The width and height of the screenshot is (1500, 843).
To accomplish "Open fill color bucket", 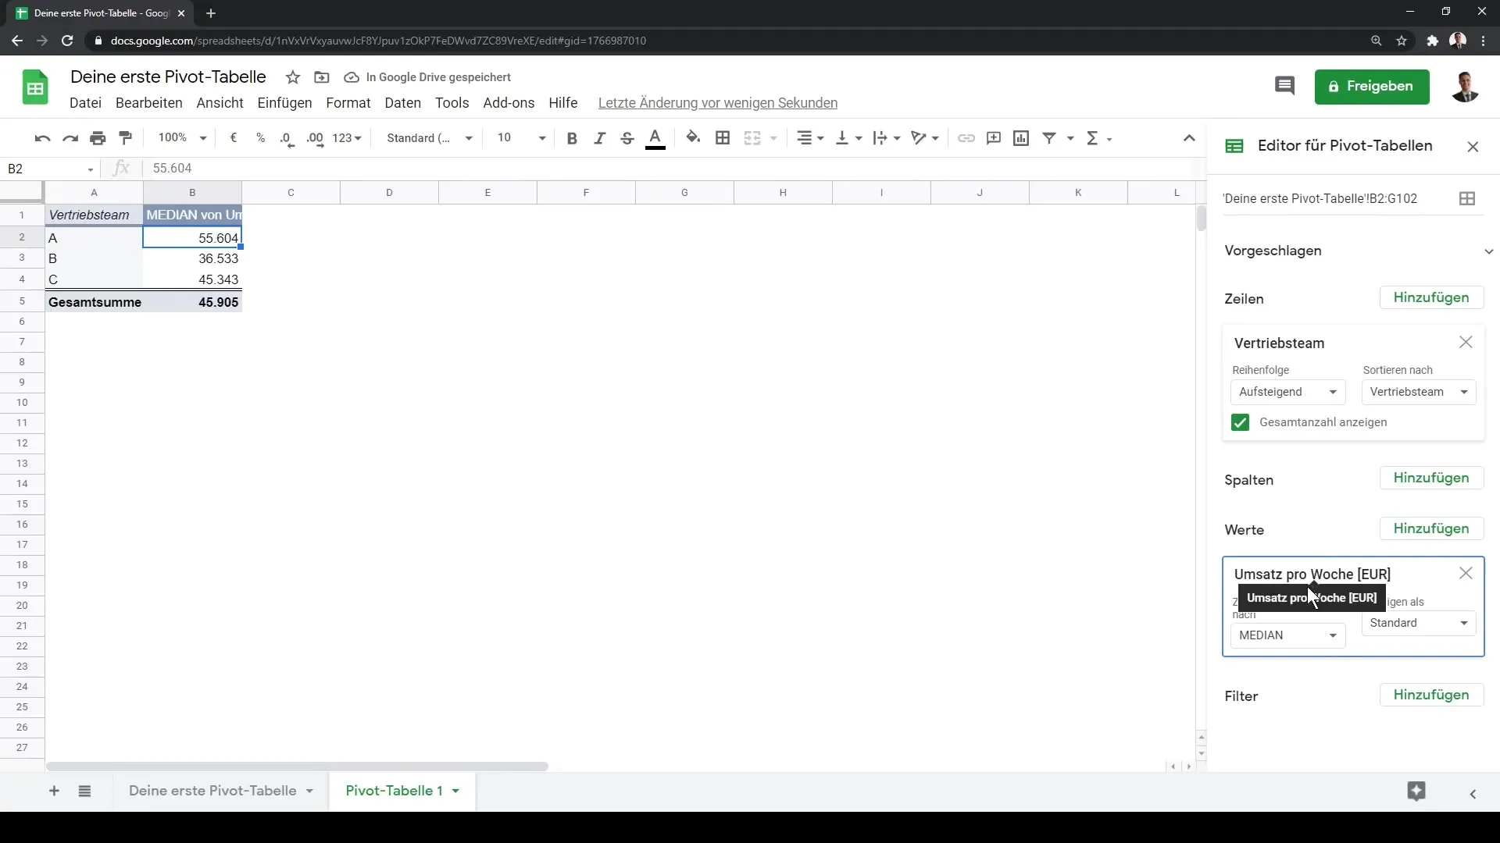I will pyautogui.click(x=693, y=138).
